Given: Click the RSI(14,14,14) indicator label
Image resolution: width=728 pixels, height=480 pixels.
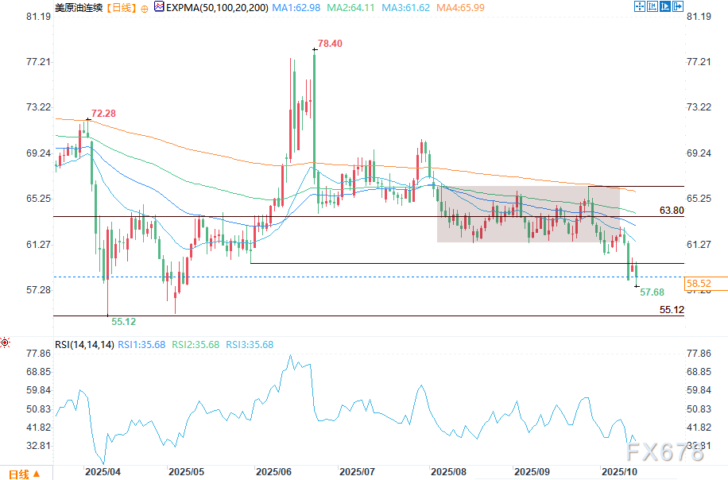Looking at the screenshot, I should coord(84,344).
